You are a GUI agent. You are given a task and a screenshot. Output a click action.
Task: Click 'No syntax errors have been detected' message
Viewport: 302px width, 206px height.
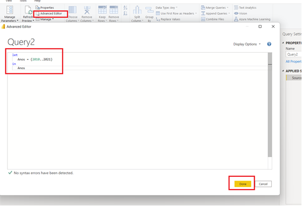point(44,173)
